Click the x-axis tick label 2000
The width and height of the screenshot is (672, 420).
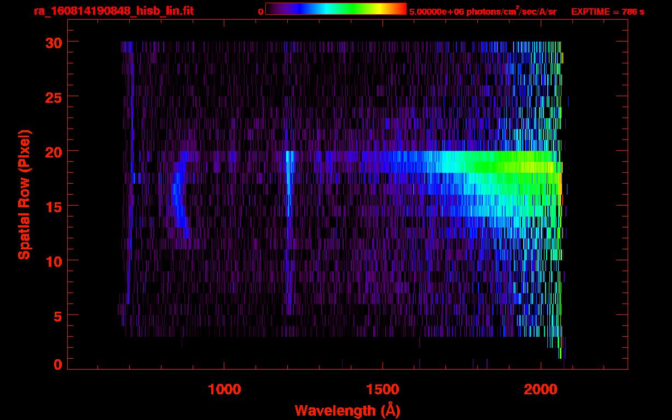pos(541,389)
